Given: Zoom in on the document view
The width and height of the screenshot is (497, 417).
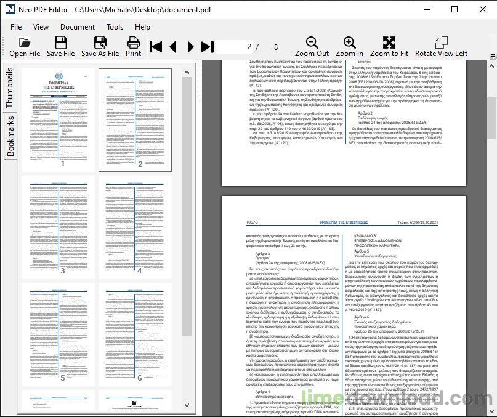Looking at the screenshot, I should click(x=349, y=47).
